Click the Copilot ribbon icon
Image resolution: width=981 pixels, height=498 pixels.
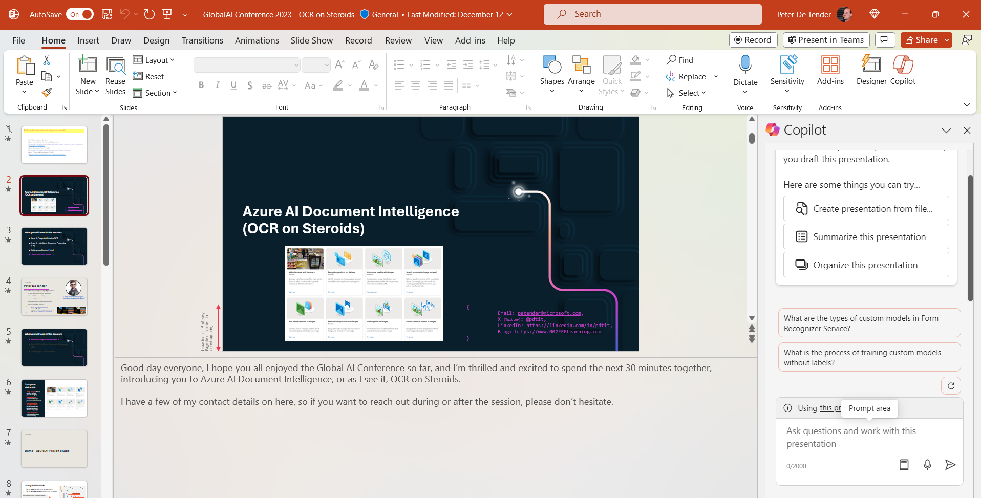click(x=903, y=70)
